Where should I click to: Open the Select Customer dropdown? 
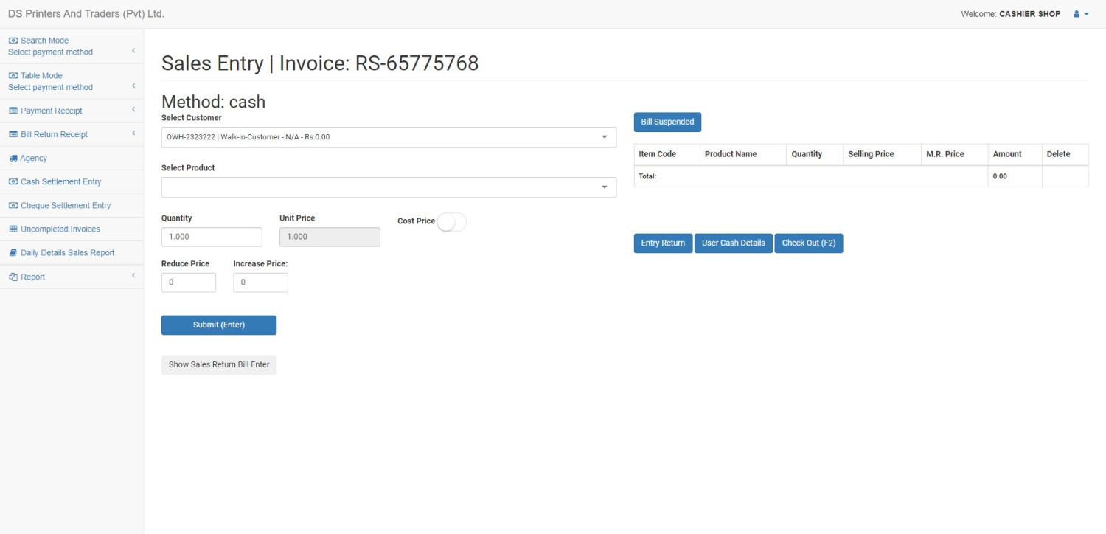coord(389,136)
